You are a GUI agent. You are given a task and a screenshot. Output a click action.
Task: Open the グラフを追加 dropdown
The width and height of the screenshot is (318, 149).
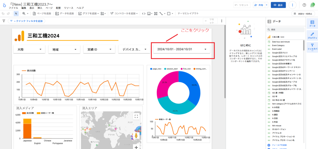(89, 14)
